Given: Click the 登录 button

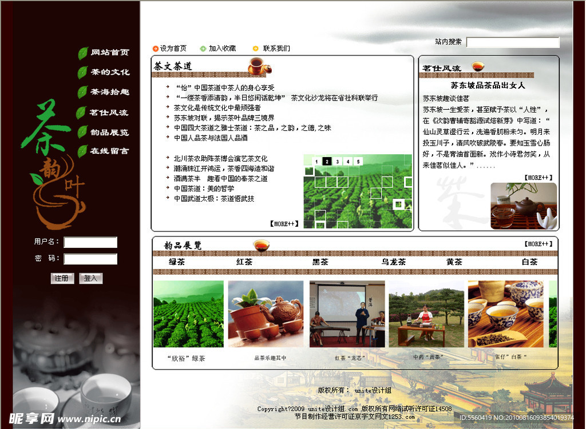Looking at the screenshot, I should coord(90,279).
